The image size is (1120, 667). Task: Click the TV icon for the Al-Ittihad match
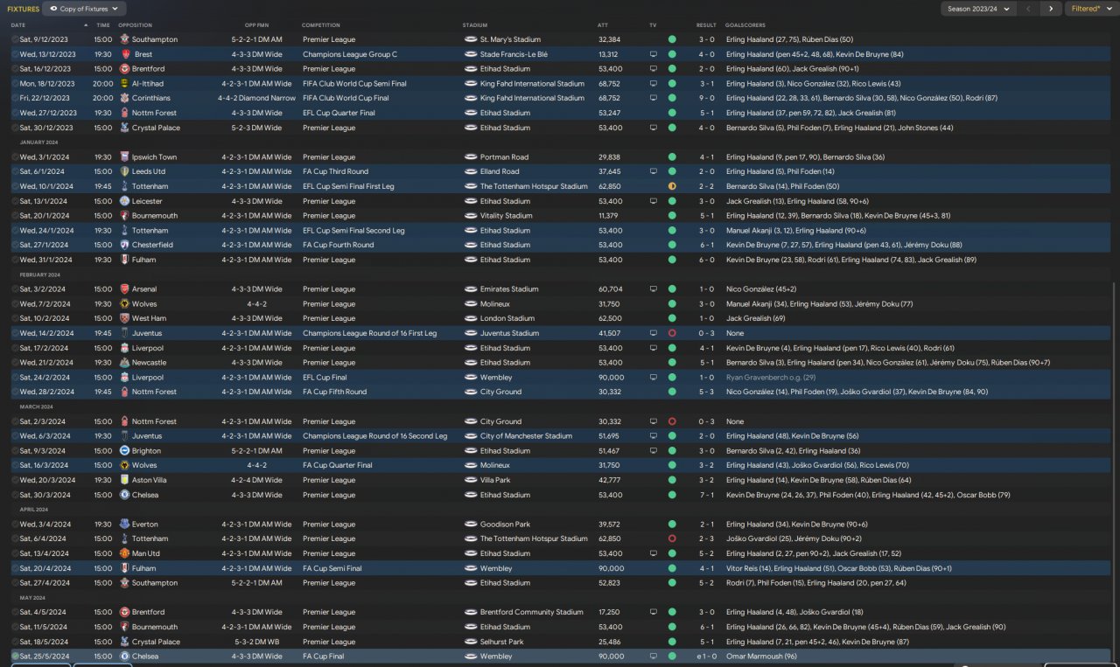click(x=653, y=84)
